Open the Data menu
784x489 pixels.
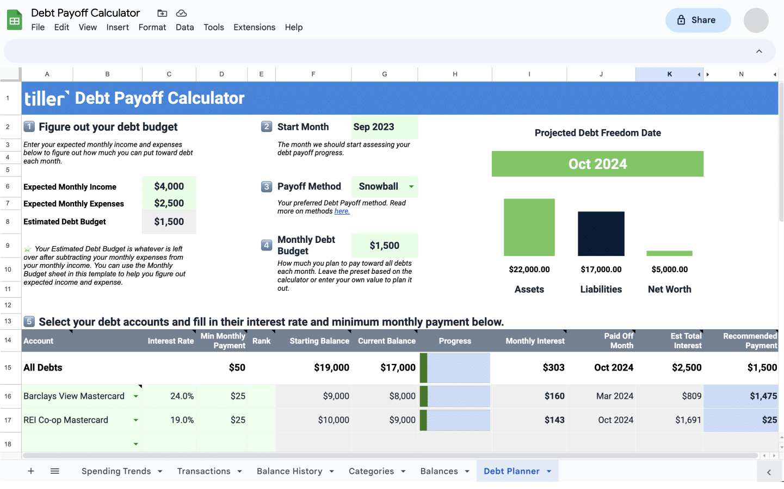point(184,27)
